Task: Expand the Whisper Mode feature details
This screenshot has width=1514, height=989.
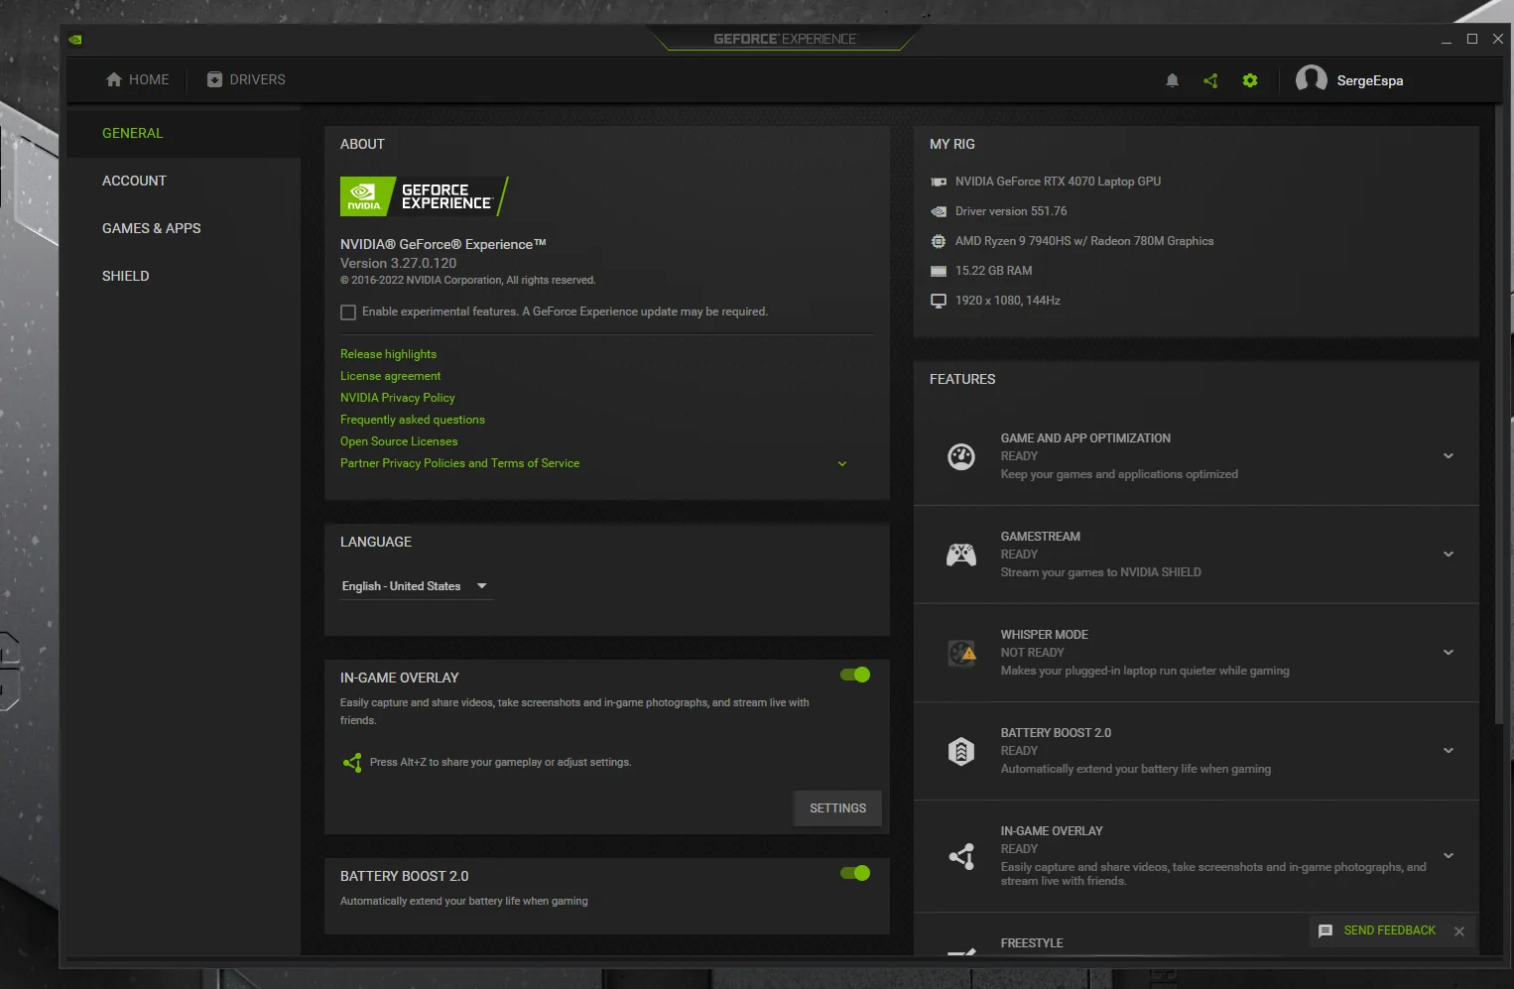Action: coord(1449,652)
